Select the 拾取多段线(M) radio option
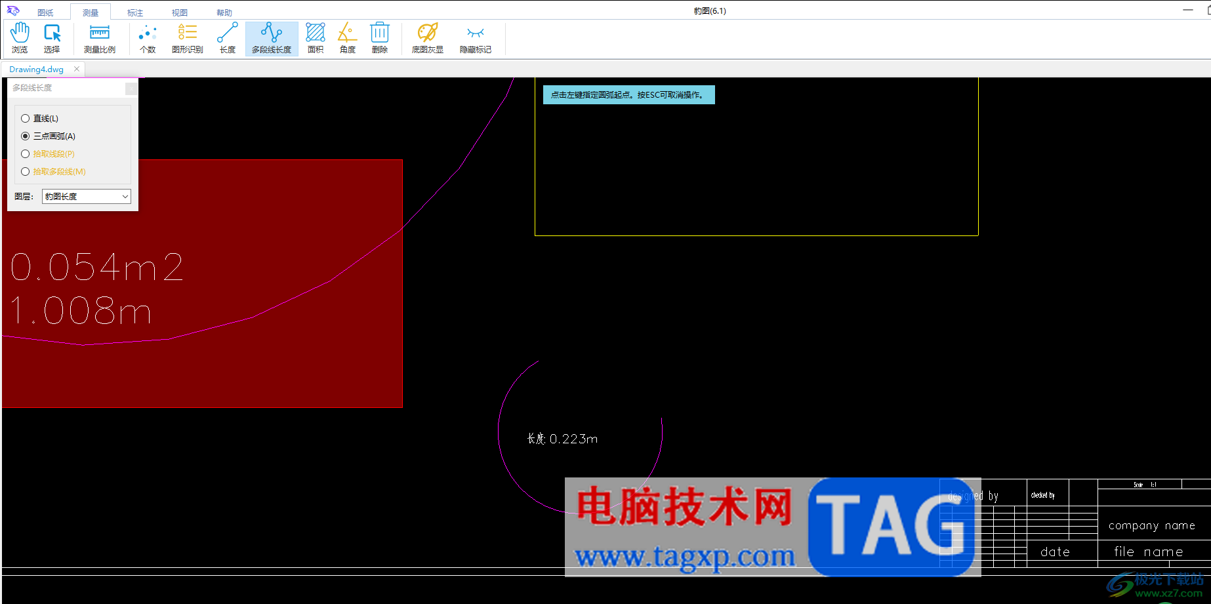The height and width of the screenshot is (604, 1211). click(x=54, y=172)
